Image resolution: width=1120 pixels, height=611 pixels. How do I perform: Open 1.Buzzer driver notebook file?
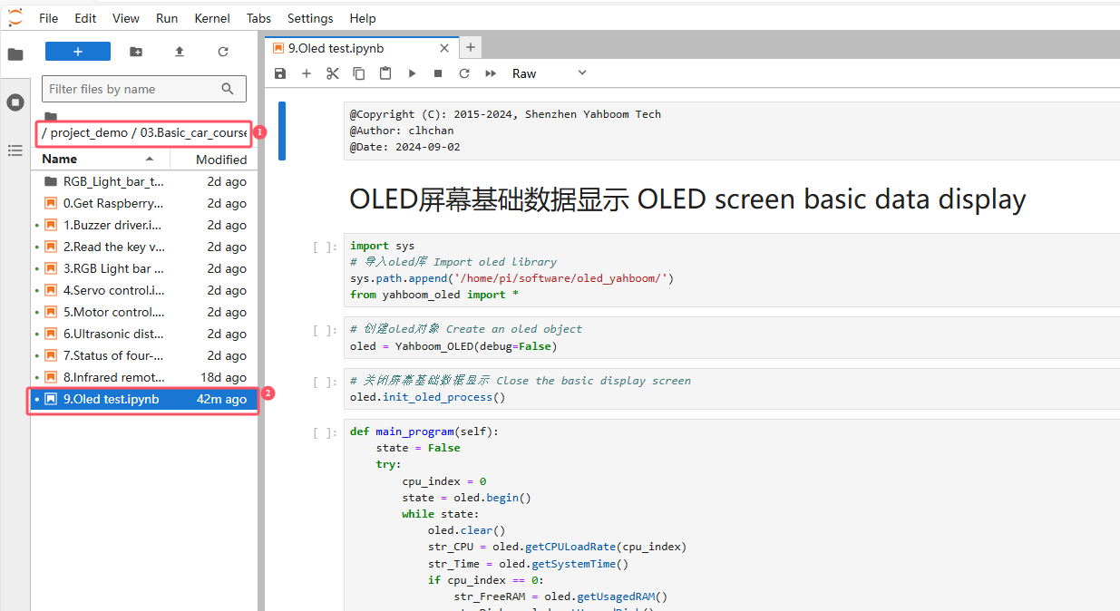click(144, 225)
